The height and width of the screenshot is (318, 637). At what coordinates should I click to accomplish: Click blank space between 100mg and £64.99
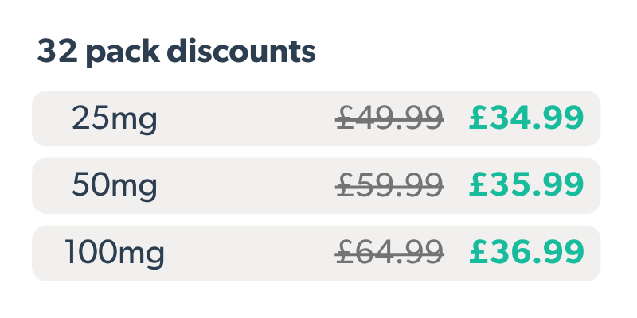(247, 254)
